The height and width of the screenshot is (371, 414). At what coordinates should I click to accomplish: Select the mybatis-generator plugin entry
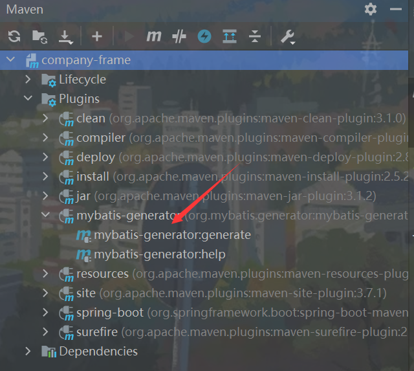(x=242, y=216)
